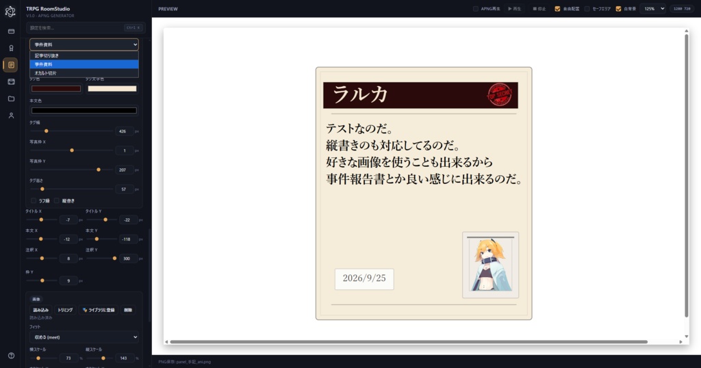This screenshot has height=368, width=701.
Task: Click the play (再生) button
Action: [x=515, y=9]
